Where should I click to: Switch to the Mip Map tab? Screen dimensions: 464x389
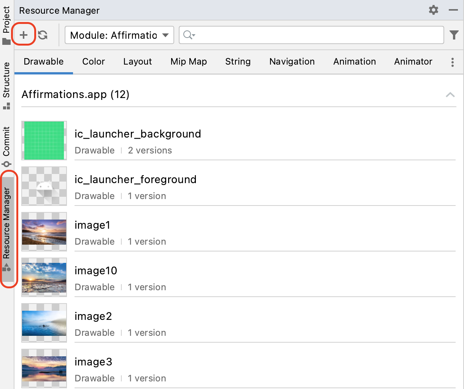(188, 62)
